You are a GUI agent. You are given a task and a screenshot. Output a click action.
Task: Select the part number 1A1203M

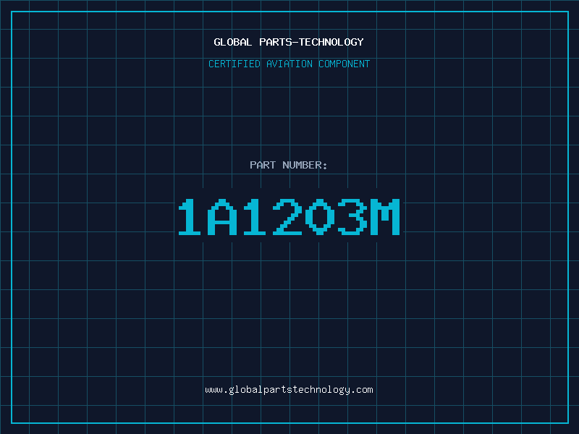click(289, 217)
